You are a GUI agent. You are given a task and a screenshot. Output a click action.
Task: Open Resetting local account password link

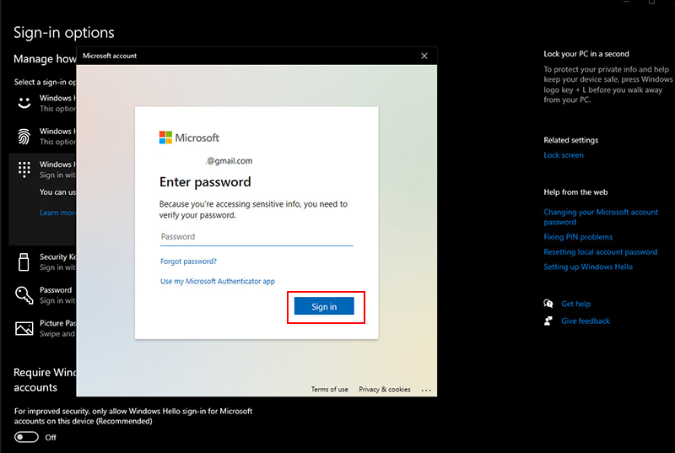coord(600,251)
